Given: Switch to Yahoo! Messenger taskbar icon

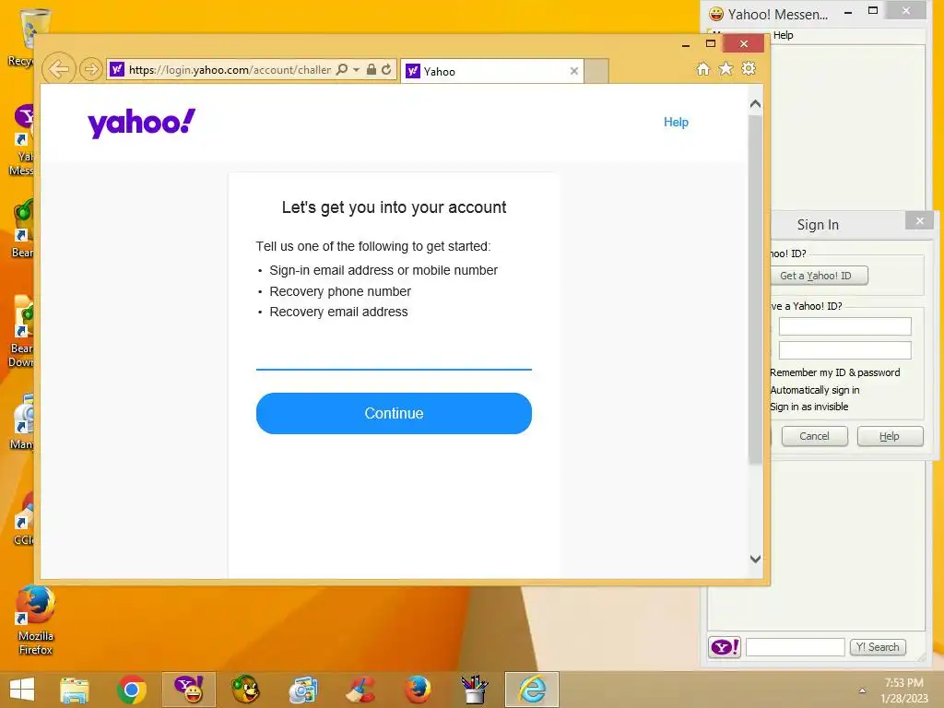Looking at the screenshot, I should 189,690.
